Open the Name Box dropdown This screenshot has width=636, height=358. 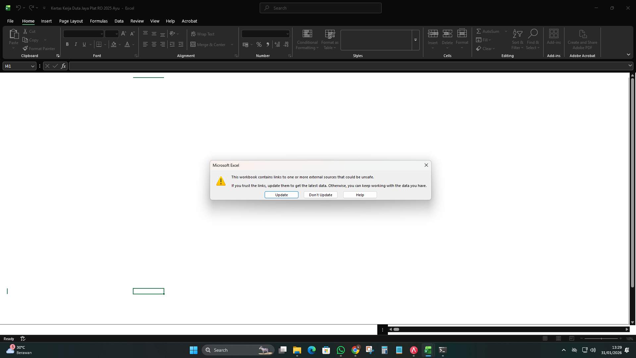coord(32,66)
